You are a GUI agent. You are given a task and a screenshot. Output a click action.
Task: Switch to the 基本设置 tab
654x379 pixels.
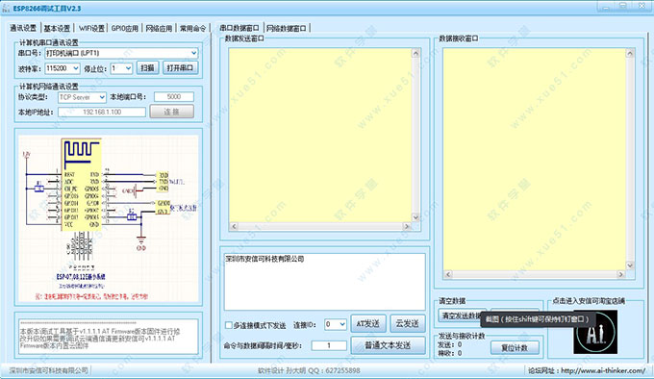click(x=57, y=28)
